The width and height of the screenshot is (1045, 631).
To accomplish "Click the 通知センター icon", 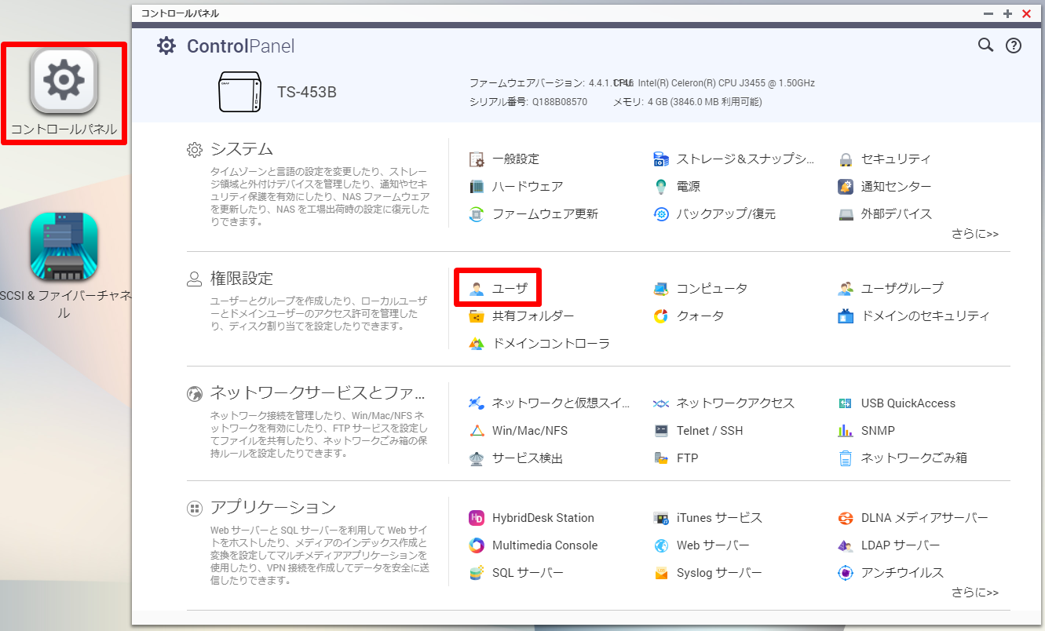I will point(846,187).
